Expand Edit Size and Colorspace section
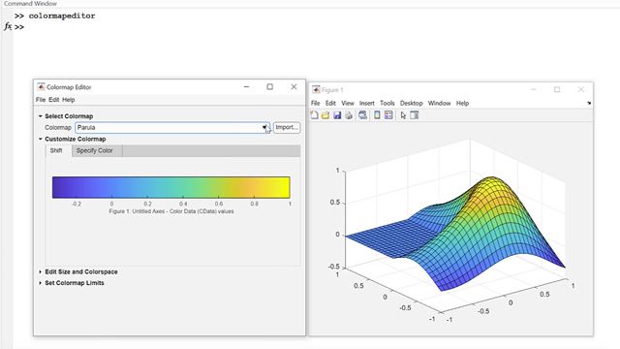This screenshot has height=349, width=620. 40,271
